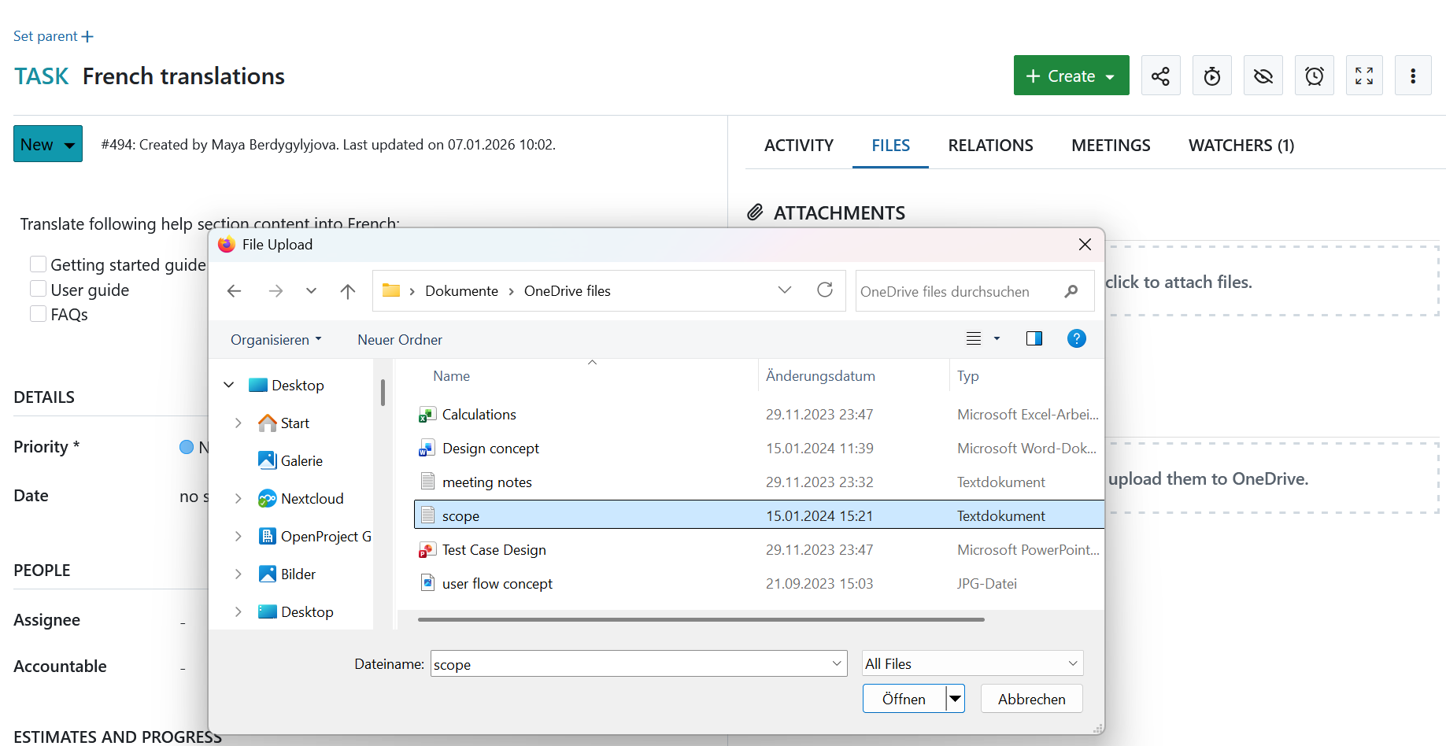Open the Organisieren menu
Image resolution: width=1446 pixels, height=746 pixels.
[x=274, y=339]
